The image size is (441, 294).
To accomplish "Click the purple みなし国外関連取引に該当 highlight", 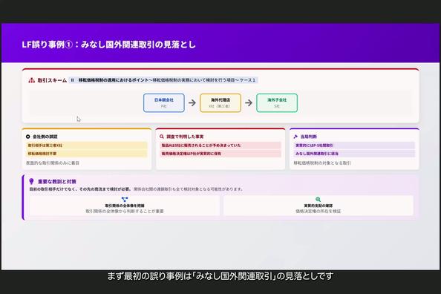I will pyautogui.click(x=354, y=154).
